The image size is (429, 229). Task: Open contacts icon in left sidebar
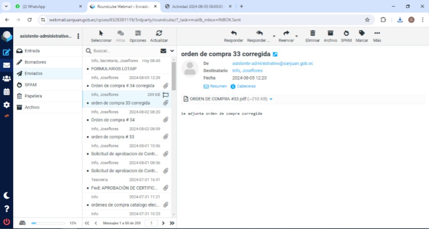(x=7, y=79)
